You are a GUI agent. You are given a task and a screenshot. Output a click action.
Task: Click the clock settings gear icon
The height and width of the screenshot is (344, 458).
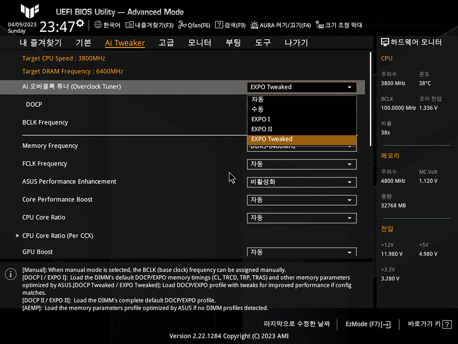coord(80,23)
